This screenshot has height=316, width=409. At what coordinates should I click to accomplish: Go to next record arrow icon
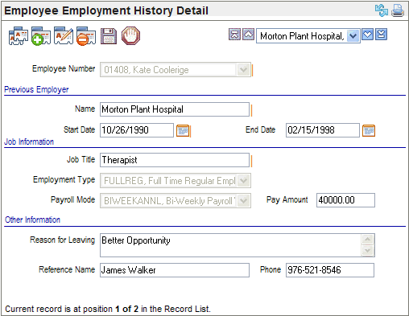(367, 35)
